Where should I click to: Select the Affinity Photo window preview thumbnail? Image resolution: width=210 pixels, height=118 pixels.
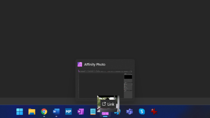[105, 84]
